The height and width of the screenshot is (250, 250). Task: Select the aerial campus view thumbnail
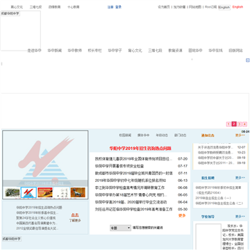coord(12,192)
